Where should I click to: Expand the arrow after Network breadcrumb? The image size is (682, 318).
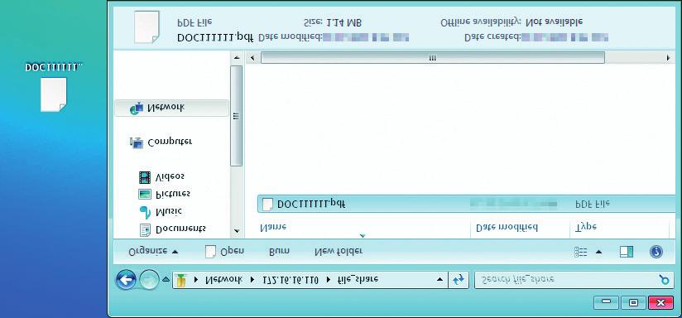pos(252,280)
